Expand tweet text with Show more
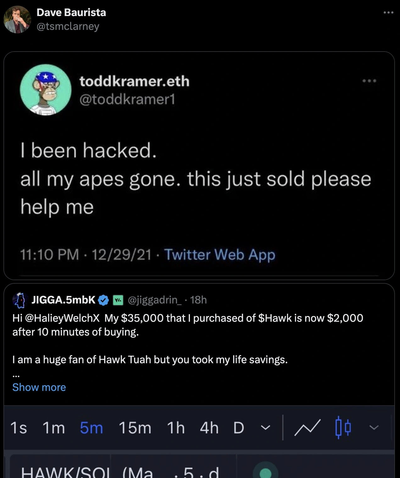 (39, 387)
